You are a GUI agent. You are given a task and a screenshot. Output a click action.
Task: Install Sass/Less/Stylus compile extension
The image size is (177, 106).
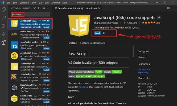tap(46, 91)
